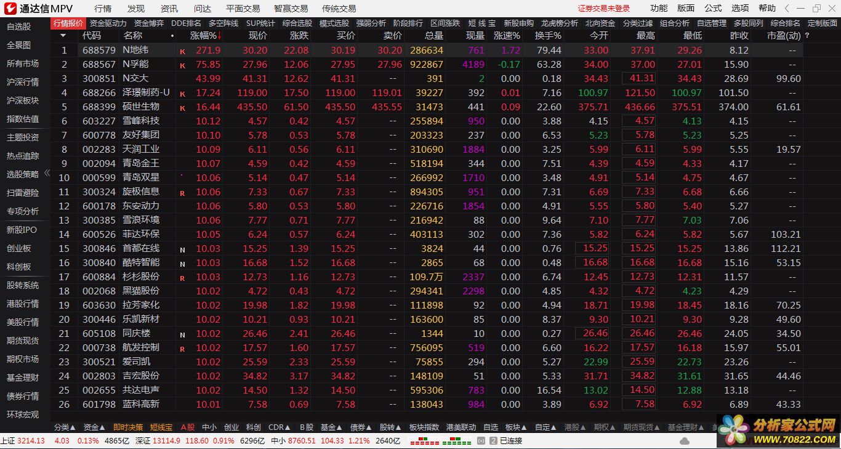Open 新股IPO in left sidebar
The image size is (841, 449).
pyautogui.click(x=22, y=230)
